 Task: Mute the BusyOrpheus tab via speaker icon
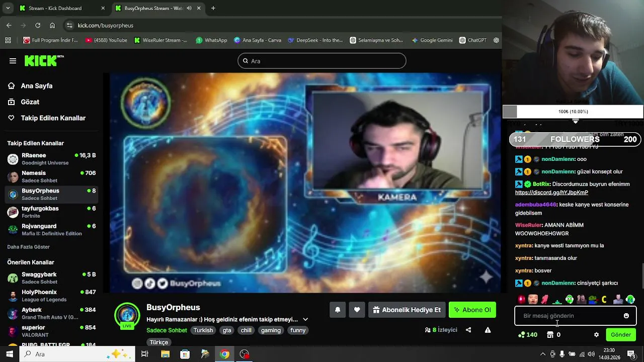tap(189, 8)
